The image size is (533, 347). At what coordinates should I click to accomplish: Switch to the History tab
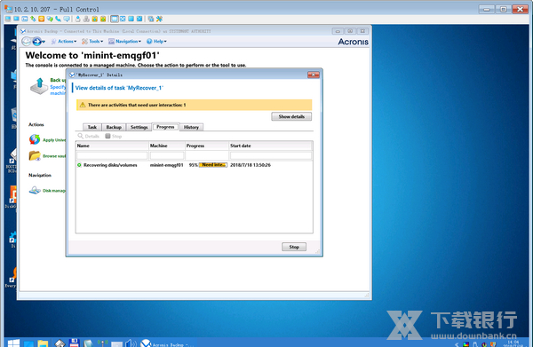click(x=191, y=127)
